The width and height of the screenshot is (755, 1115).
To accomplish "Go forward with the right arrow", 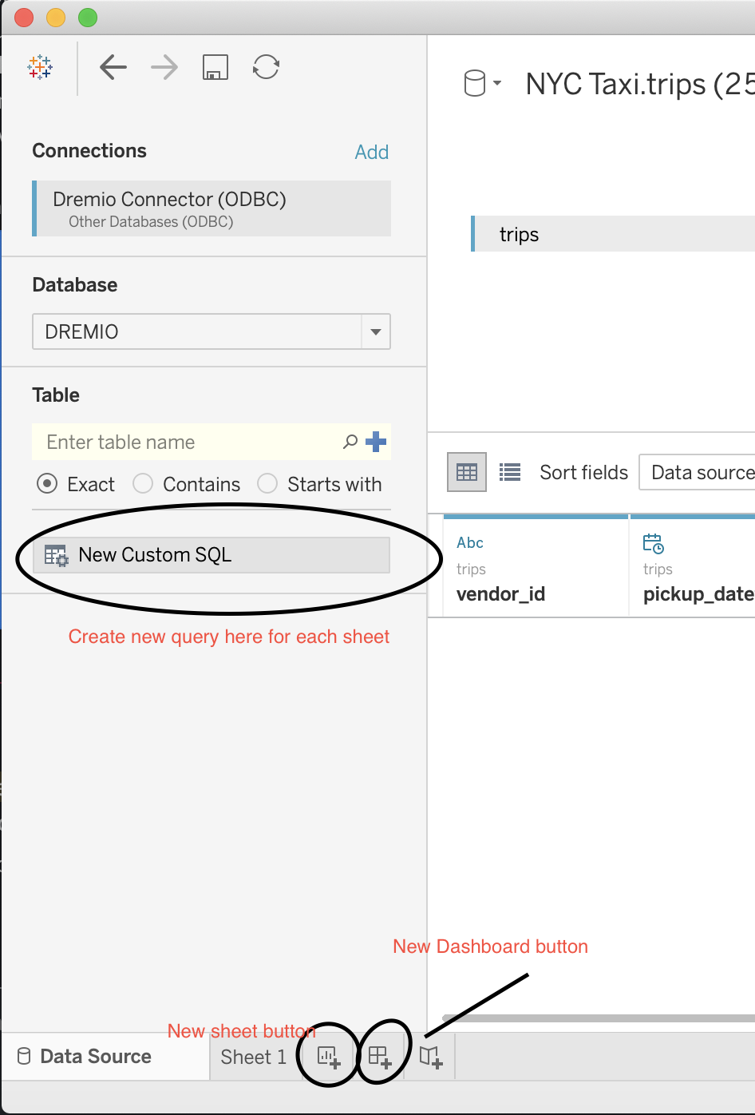I will coord(164,67).
